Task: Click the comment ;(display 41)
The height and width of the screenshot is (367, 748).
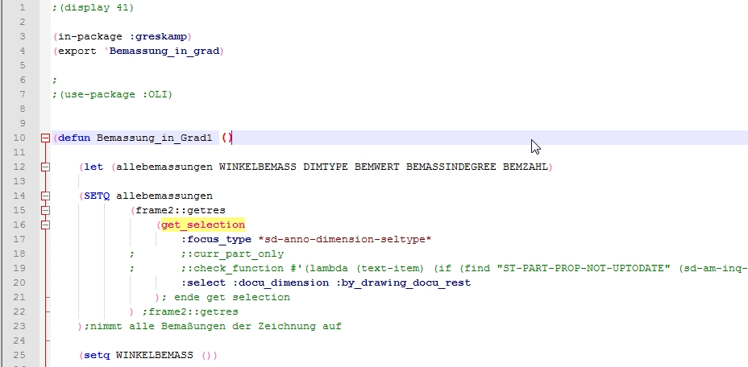Action: point(93,7)
